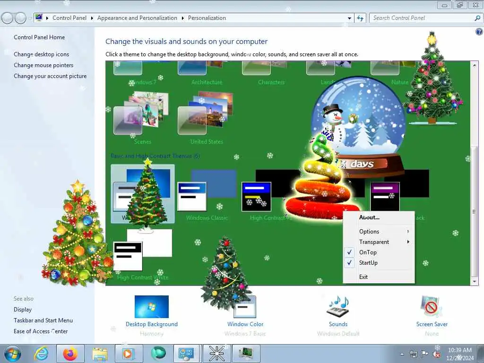Image resolution: width=484 pixels, height=363 pixels.
Task: Toggle the StartUp menu option
Action: coord(379,263)
